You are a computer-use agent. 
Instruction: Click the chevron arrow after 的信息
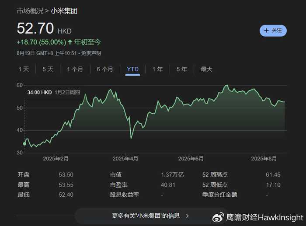coord(188,216)
